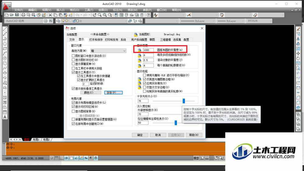Switch to the 打开和保存 tab
304x171 pixels.
tap(96, 40)
